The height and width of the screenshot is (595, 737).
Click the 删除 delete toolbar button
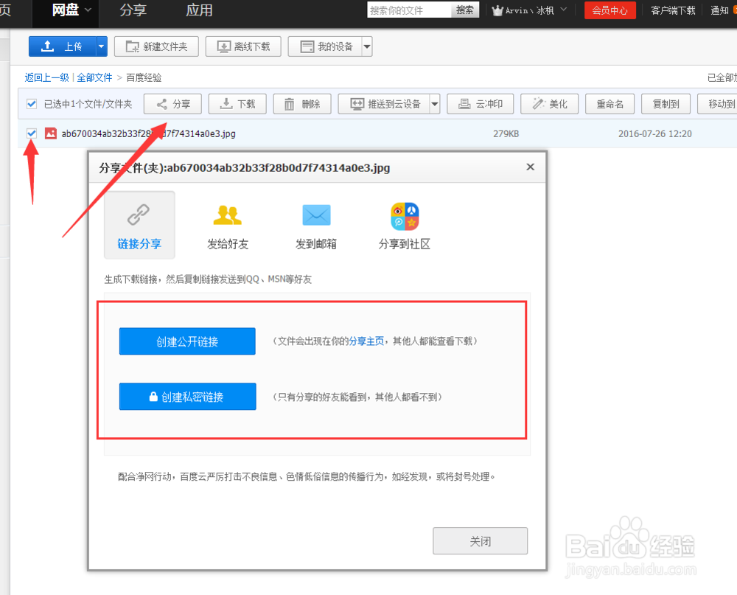tap(302, 104)
